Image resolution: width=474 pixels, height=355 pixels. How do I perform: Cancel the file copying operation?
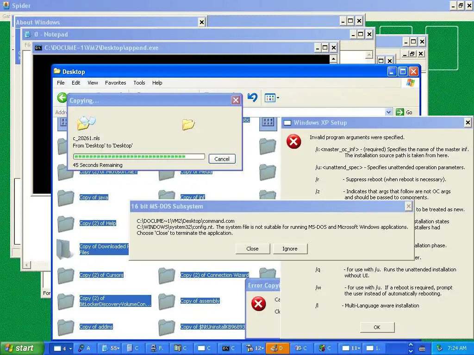[x=222, y=159]
